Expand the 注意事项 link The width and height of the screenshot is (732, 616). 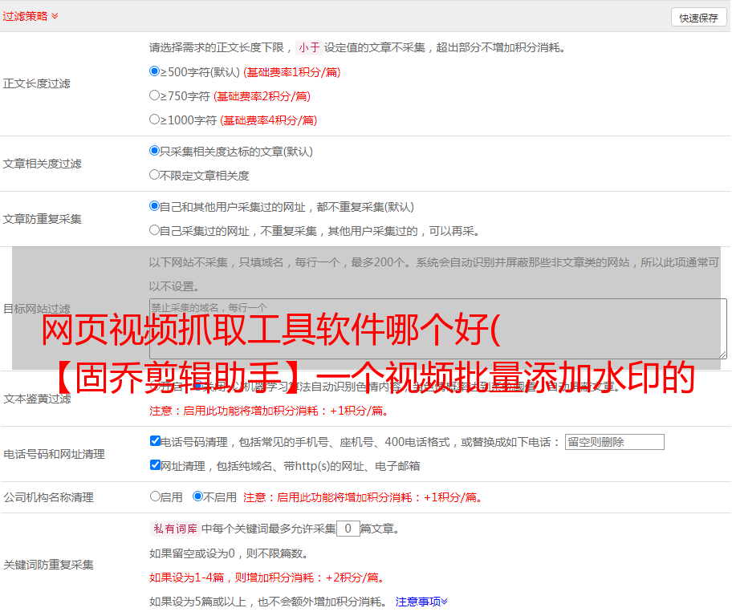[x=421, y=602]
